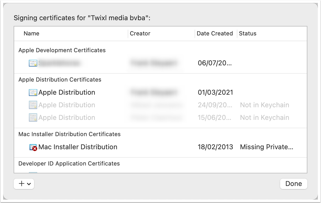
Task: Open the add certificate plus dropdown
Action: 24,184
